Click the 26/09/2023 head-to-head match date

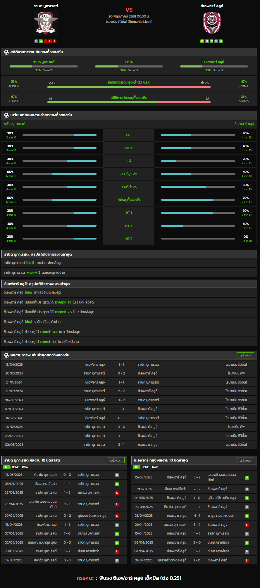[x=14, y=436]
